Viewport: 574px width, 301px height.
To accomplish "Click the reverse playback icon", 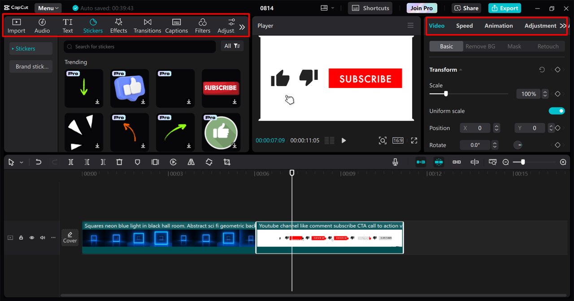I will (173, 162).
